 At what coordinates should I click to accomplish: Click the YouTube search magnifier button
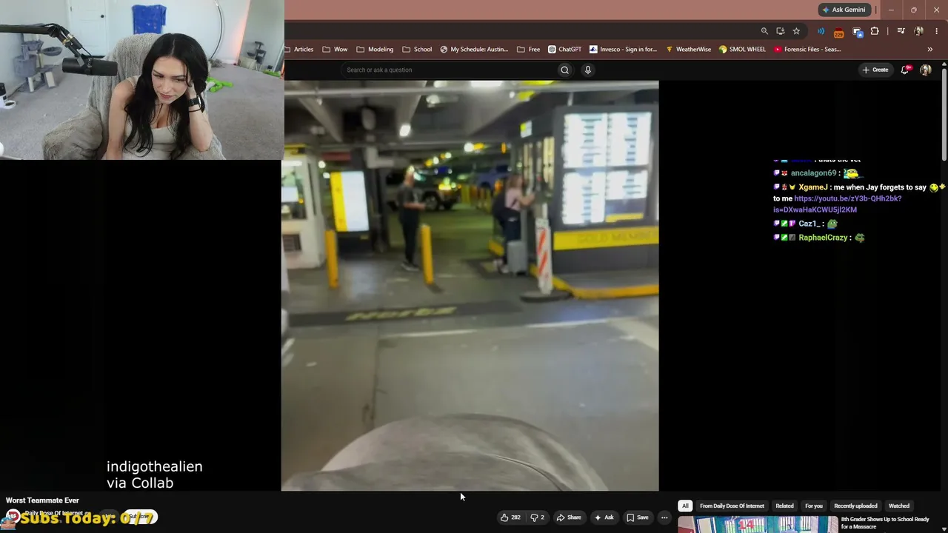[564, 70]
